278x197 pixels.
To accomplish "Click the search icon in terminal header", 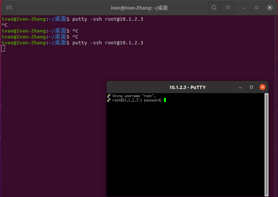I will click(x=214, y=7).
